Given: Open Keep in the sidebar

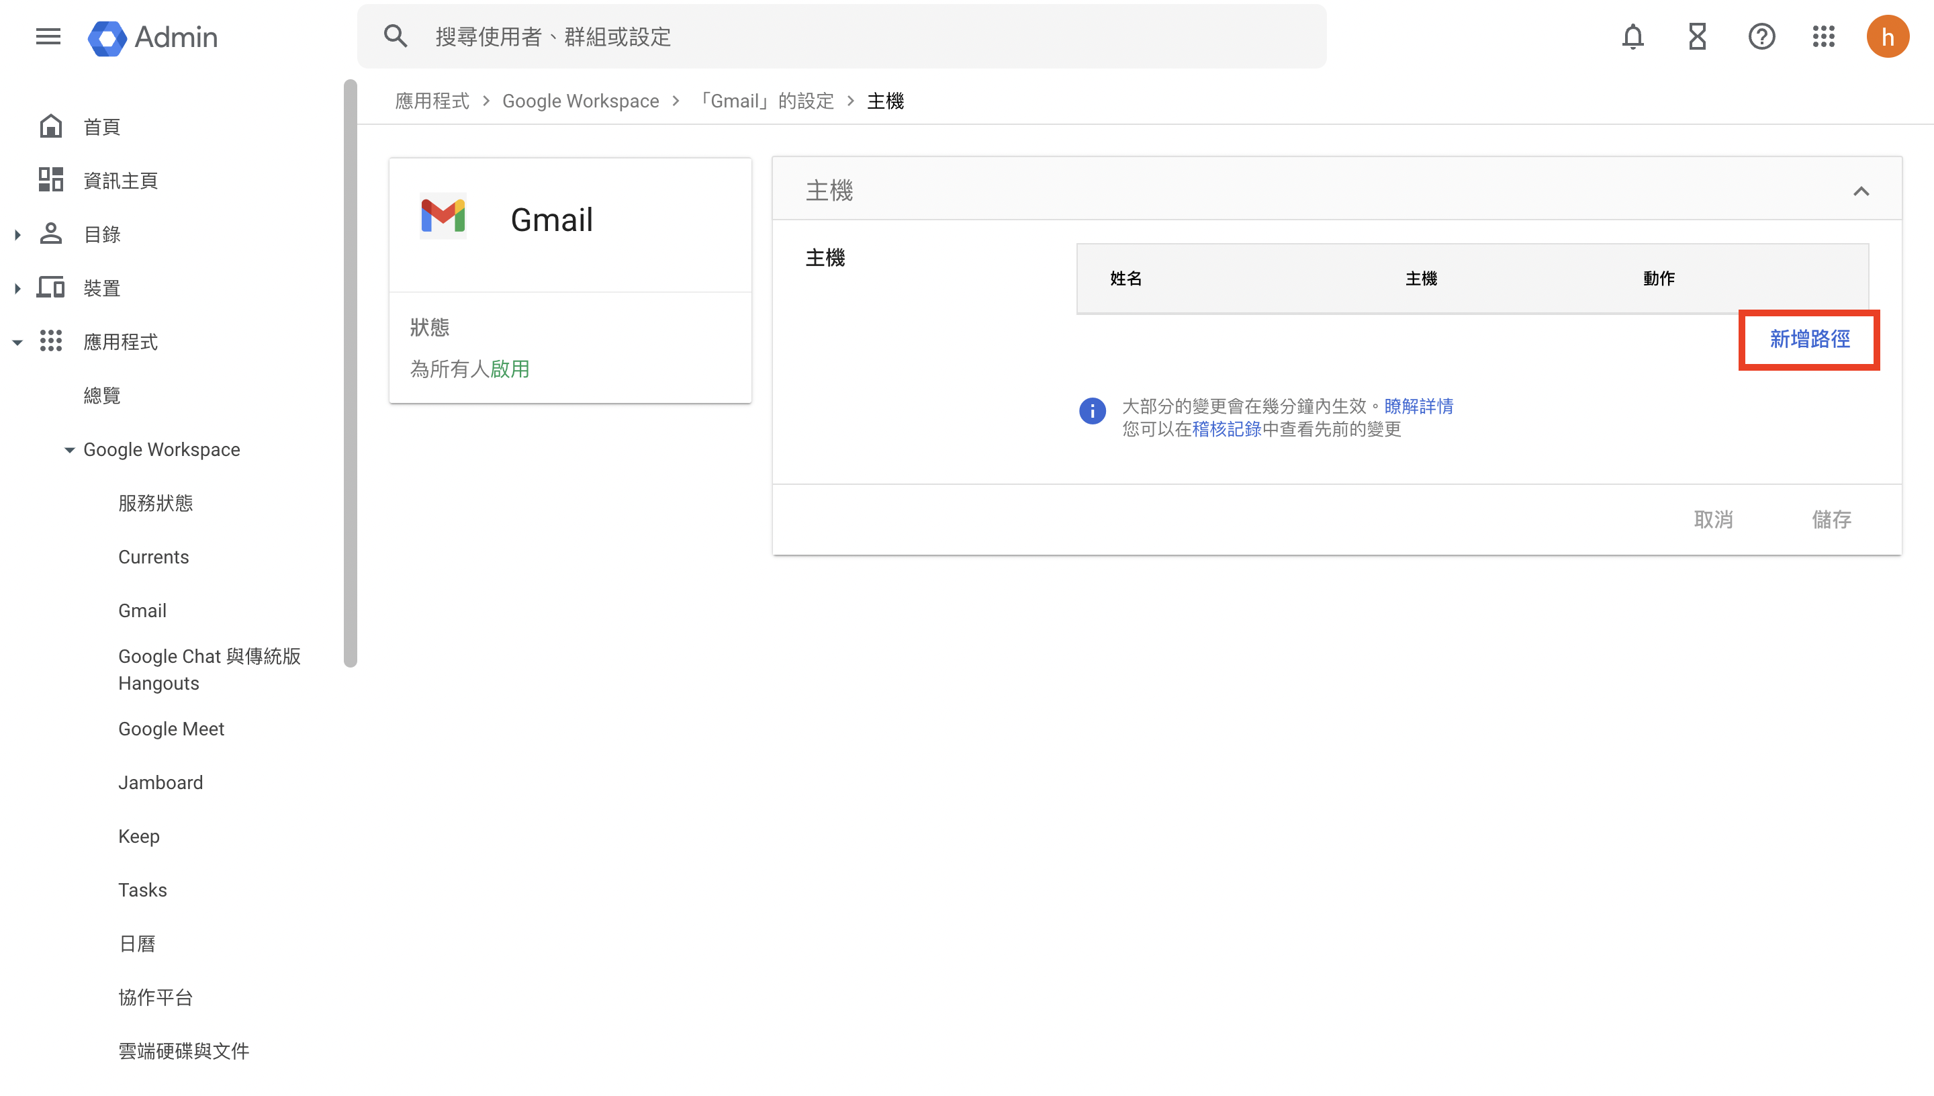Looking at the screenshot, I should tap(138, 836).
